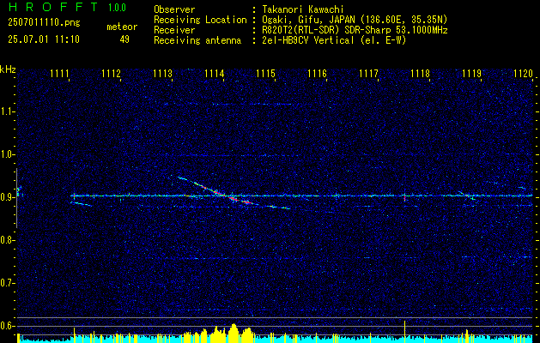Click the Receiving antenna label
Image resolution: width=540 pixels, height=343 pixels.
point(197,40)
